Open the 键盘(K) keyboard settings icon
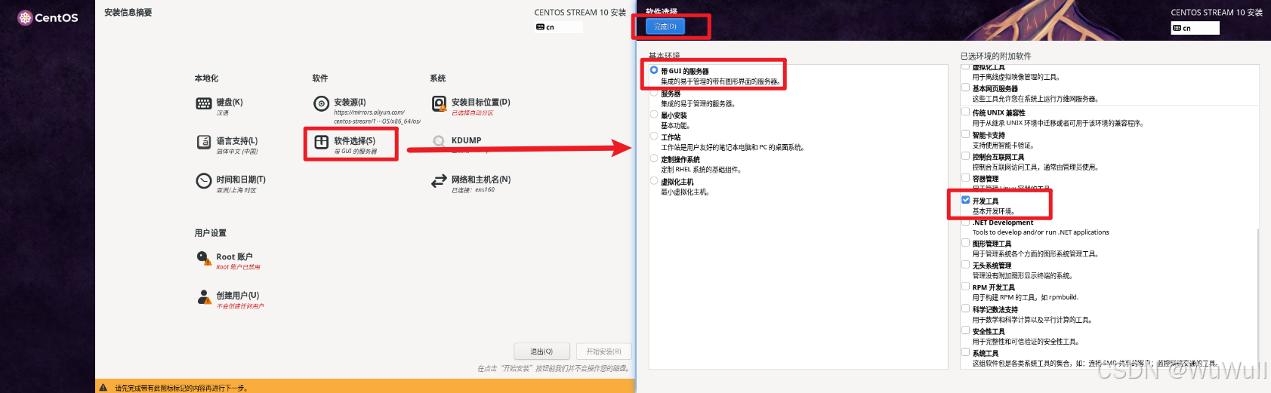 click(204, 103)
